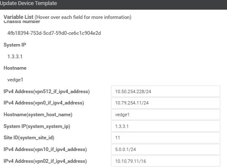This screenshot has width=227, height=167.
Task: Click the Site ID input showing 11
Action: [166, 138]
